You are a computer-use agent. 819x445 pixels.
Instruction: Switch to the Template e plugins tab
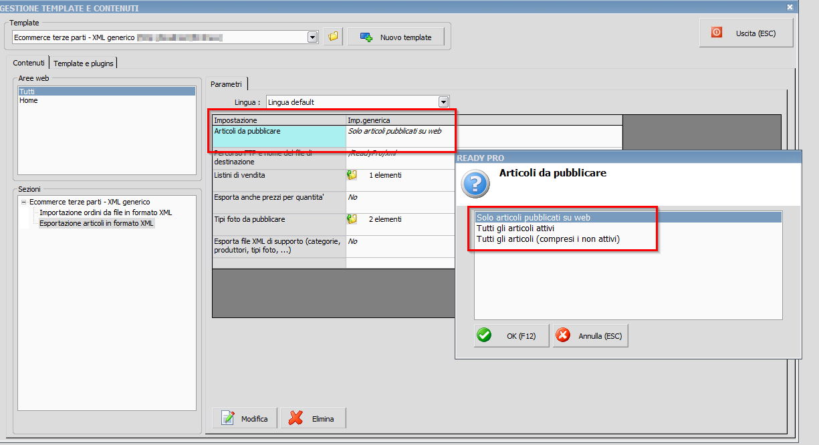pyautogui.click(x=84, y=63)
